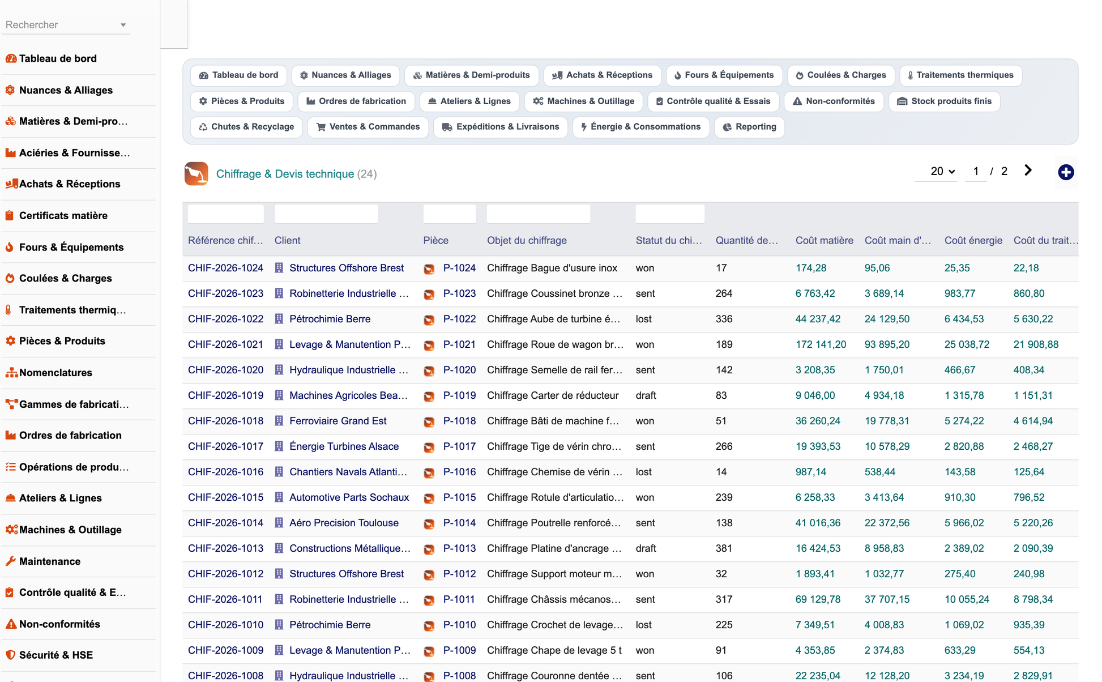Click the Machines & Outillage sidebar icon
Image resolution: width=1102 pixels, height=682 pixels.
11,530
